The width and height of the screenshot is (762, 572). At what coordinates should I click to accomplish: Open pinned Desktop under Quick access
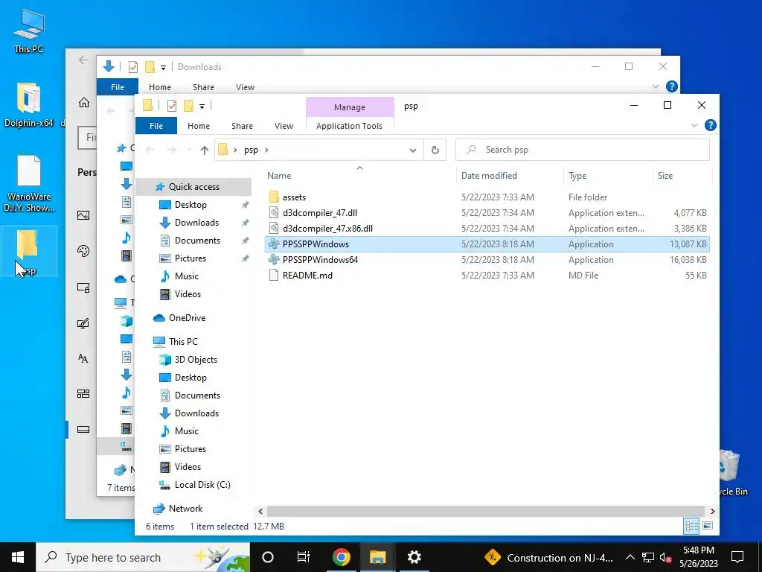click(190, 205)
